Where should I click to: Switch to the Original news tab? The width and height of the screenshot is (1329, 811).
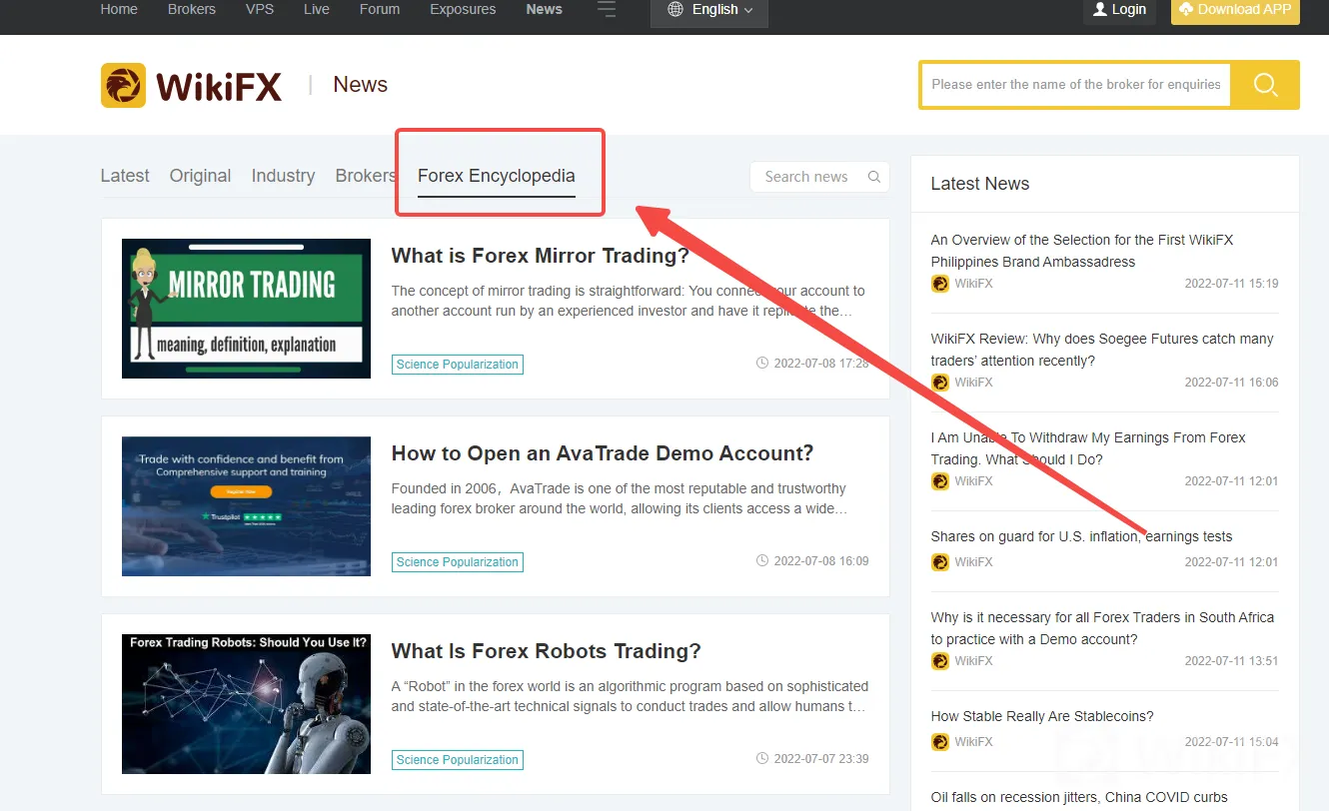(x=200, y=176)
